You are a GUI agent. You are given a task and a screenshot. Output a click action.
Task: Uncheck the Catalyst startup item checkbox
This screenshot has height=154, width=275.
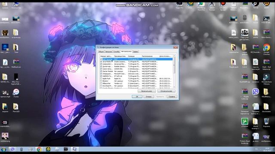tap(101, 64)
